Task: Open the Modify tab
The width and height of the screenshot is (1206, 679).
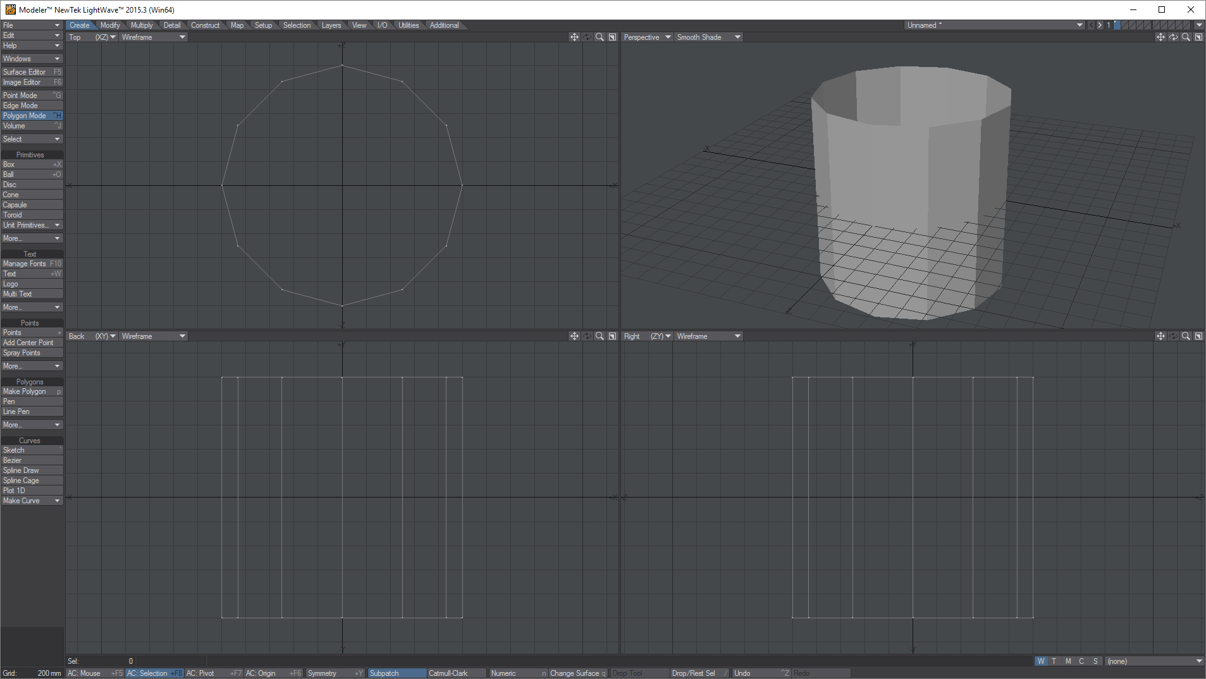Action: point(110,25)
